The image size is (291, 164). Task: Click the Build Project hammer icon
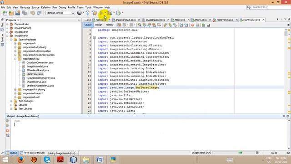point(87,13)
